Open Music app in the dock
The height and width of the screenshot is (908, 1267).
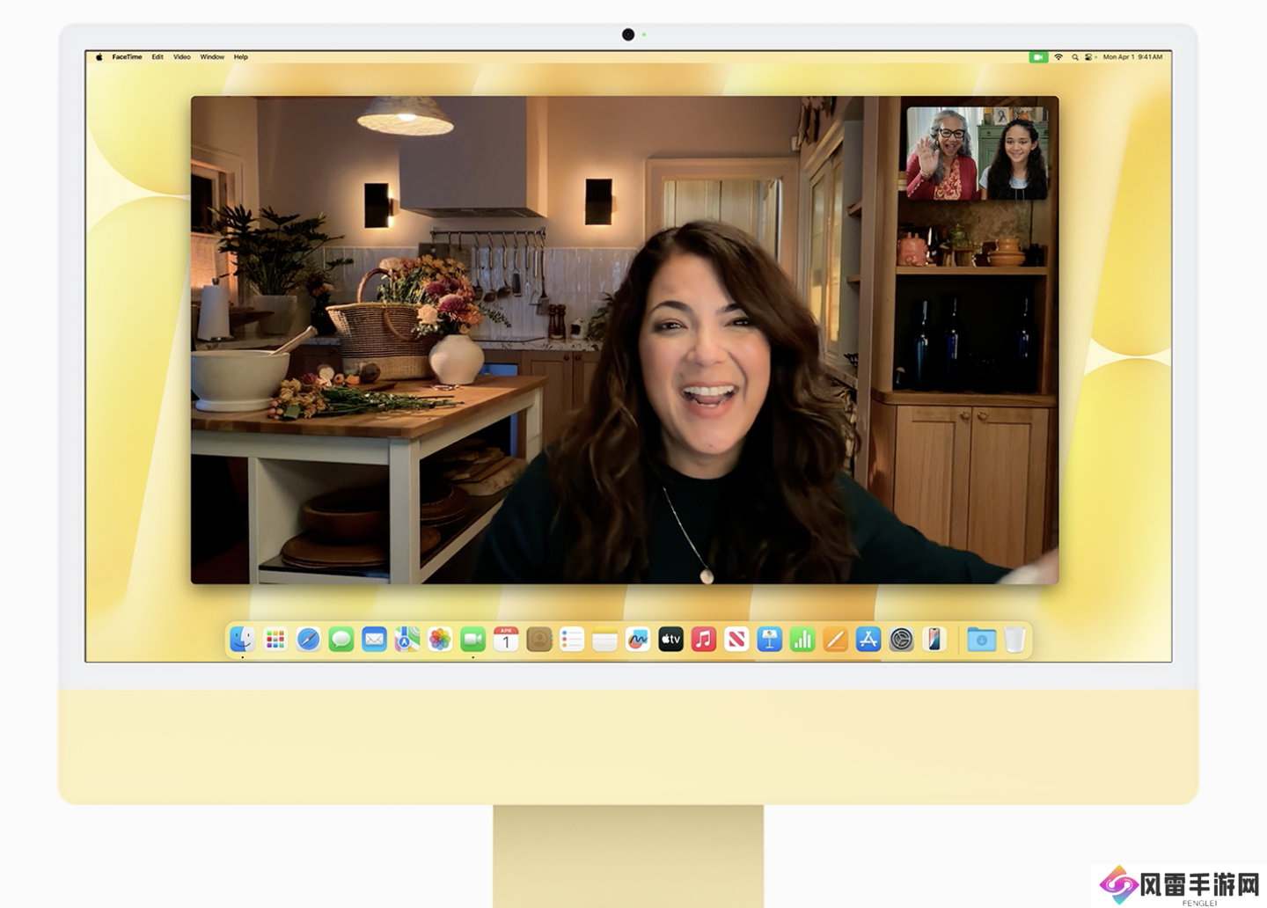pos(704,640)
